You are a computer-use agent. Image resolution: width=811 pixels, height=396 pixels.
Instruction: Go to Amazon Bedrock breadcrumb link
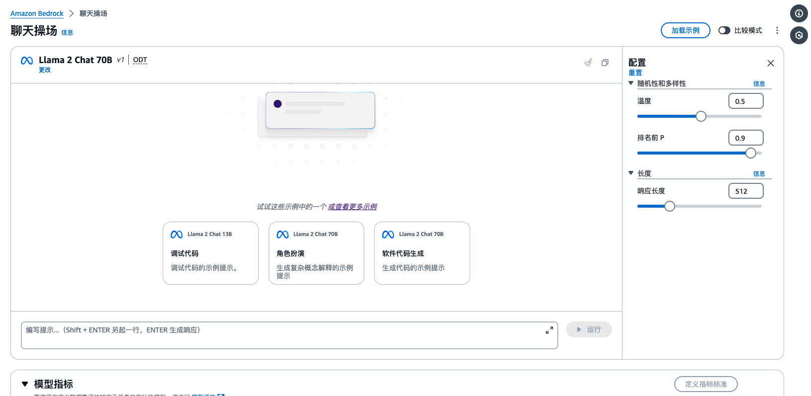point(37,13)
